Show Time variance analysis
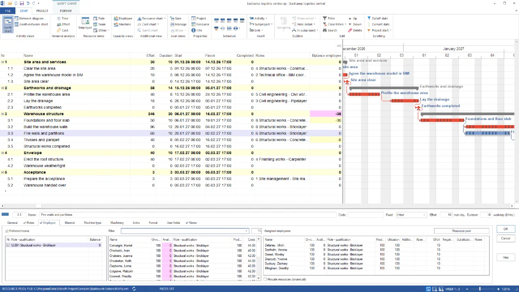The image size is (519, 292). pyautogui.click(x=62, y=18)
